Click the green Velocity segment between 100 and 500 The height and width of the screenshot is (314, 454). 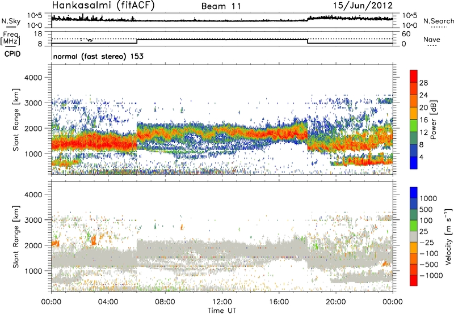tap(414, 215)
